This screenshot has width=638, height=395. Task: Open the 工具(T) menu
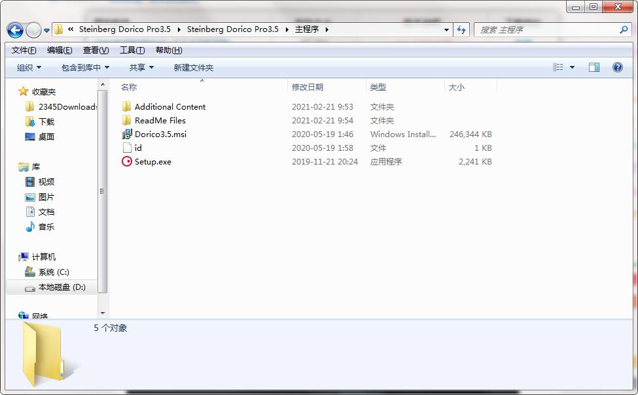[x=132, y=50]
